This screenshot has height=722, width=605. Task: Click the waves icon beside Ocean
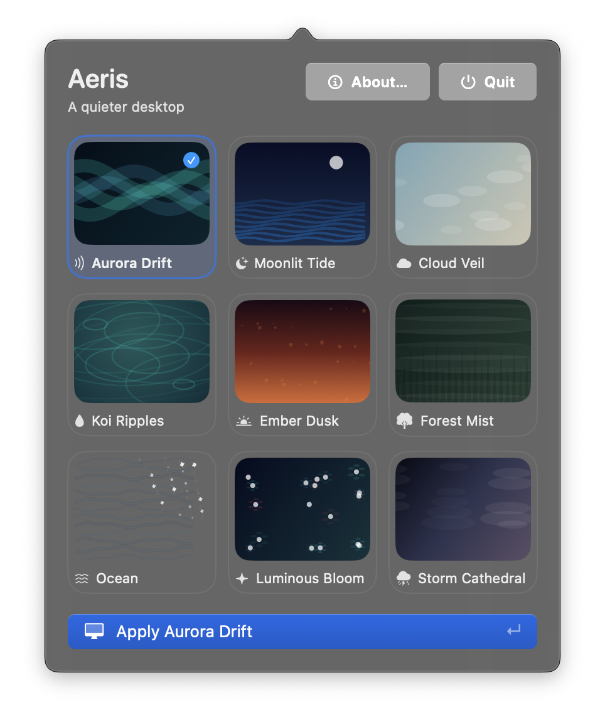pos(82,578)
